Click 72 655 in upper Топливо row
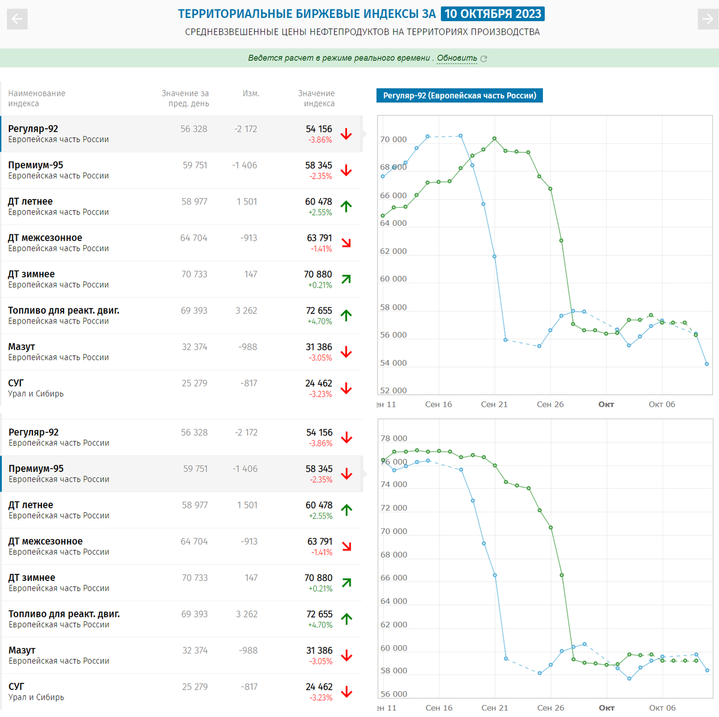This screenshot has width=719, height=717. 319,310
